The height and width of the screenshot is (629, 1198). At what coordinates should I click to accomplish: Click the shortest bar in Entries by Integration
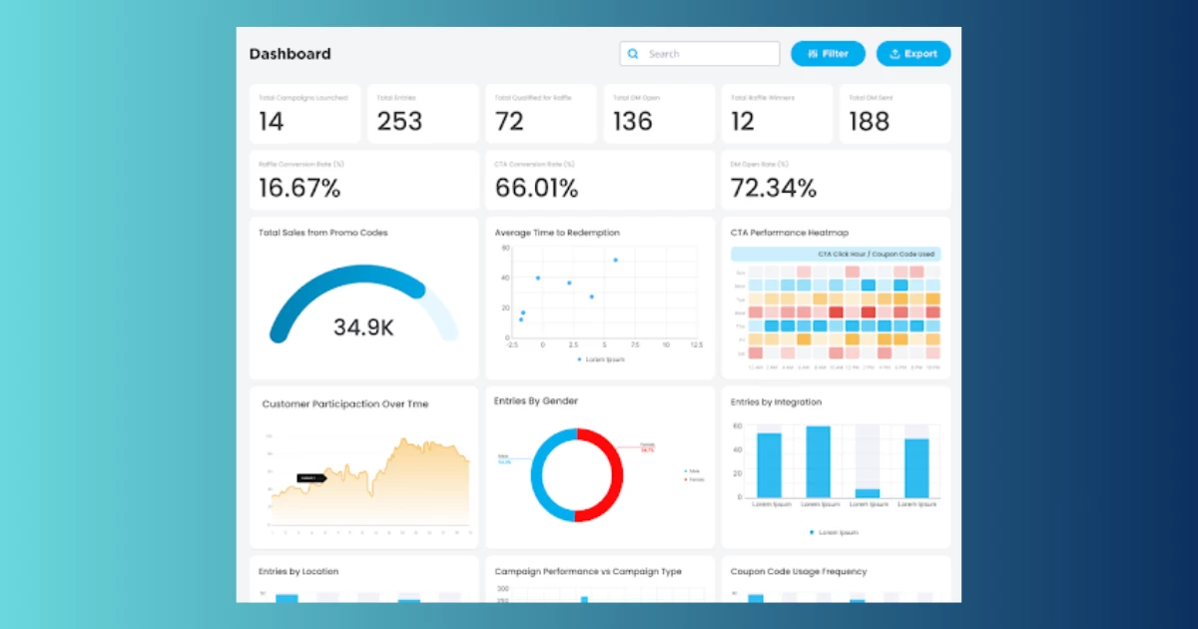click(868, 492)
